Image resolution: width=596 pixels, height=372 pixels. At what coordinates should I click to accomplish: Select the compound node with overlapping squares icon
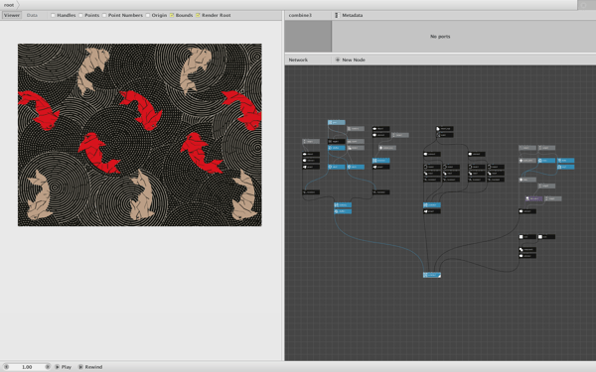527,249
